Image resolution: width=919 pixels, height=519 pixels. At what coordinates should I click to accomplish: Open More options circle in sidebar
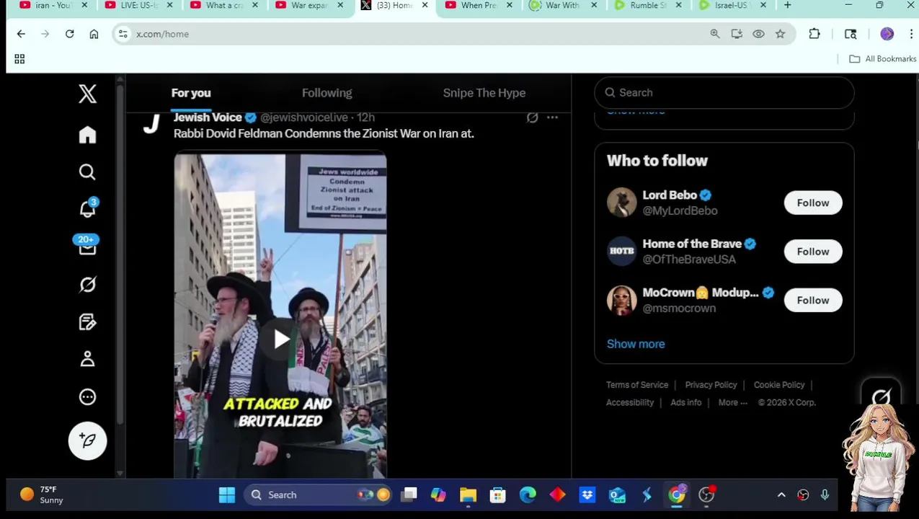(87, 396)
